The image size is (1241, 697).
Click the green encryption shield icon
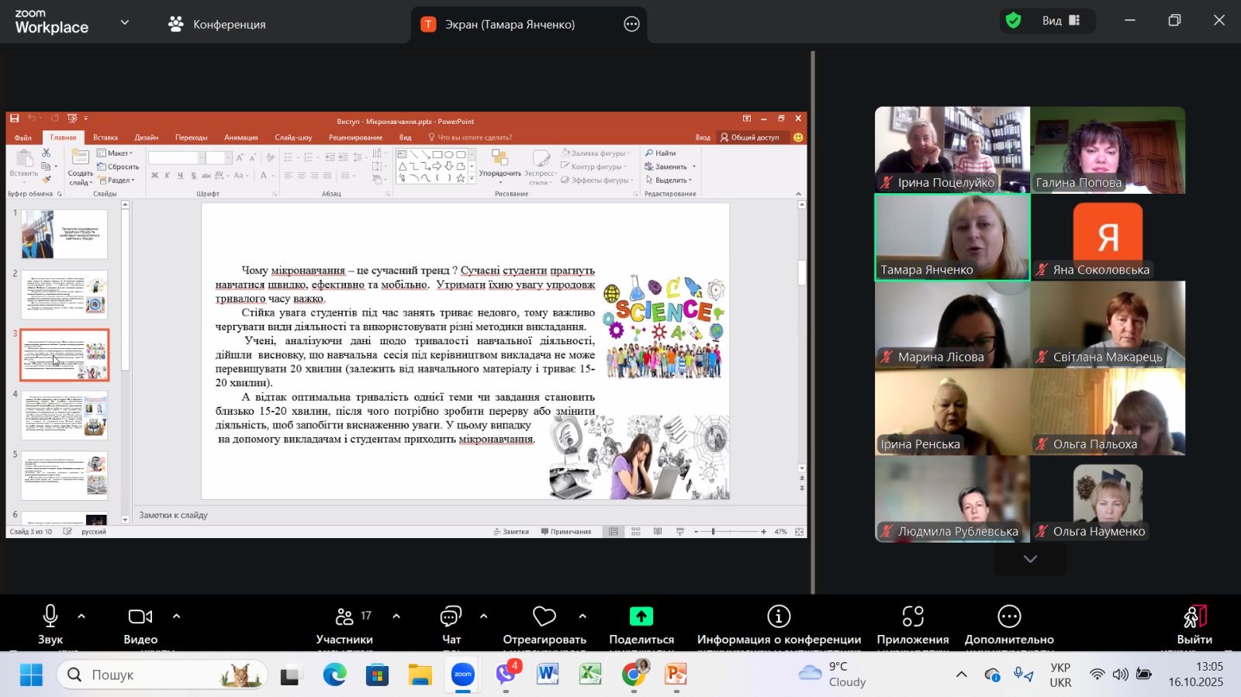pos(1013,21)
